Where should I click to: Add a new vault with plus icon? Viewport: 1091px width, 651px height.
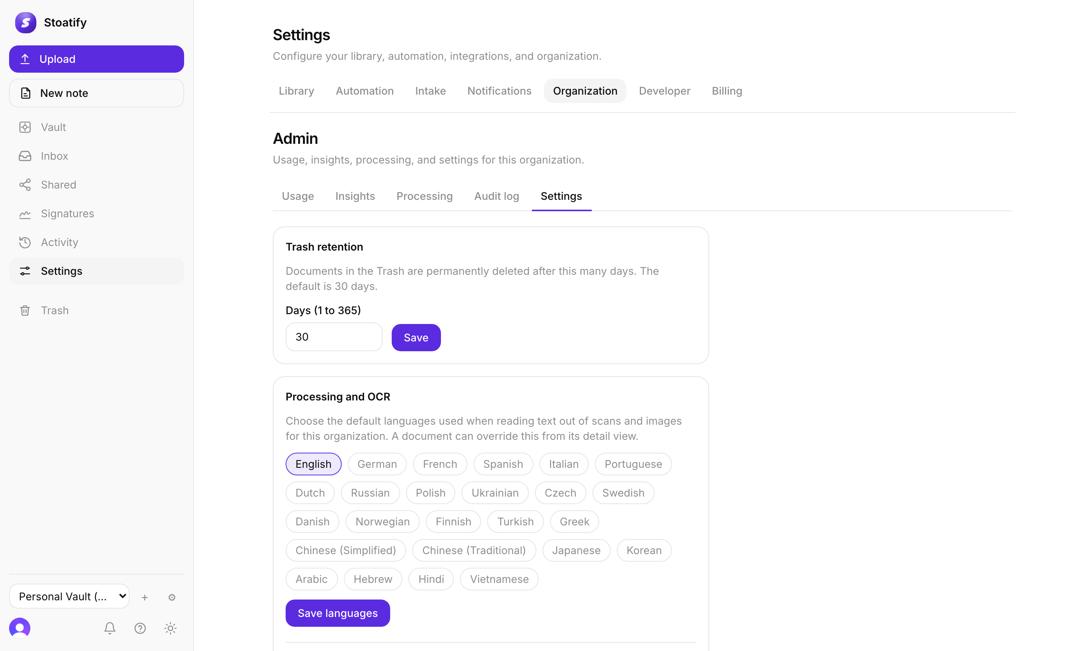pos(144,597)
